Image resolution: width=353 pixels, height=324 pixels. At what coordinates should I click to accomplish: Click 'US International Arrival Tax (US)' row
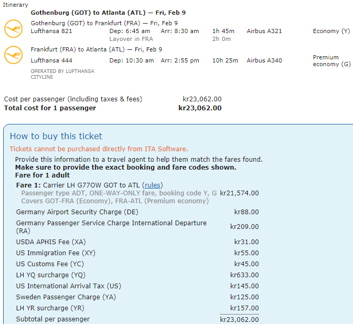69,286
